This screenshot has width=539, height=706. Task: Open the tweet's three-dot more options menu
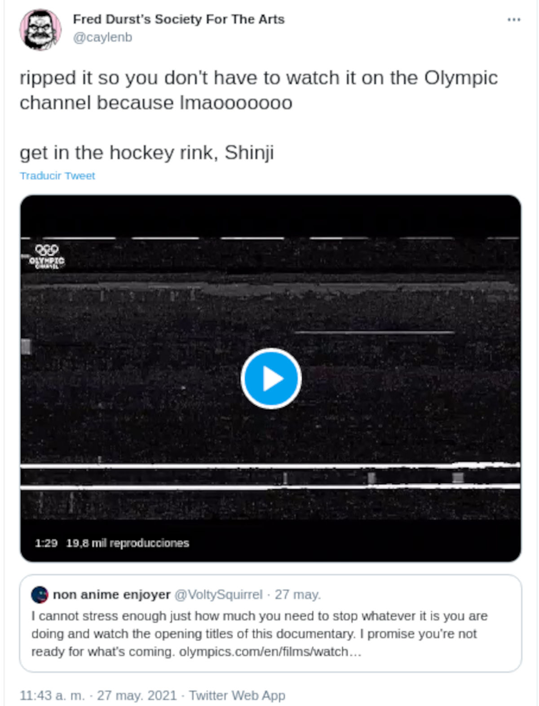[514, 20]
